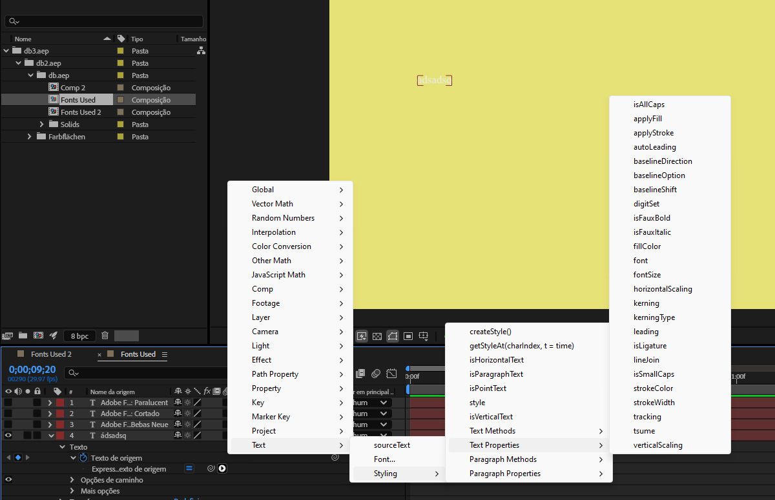
Task: Click the Frame Blending timeline icon
Action: (x=360, y=374)
